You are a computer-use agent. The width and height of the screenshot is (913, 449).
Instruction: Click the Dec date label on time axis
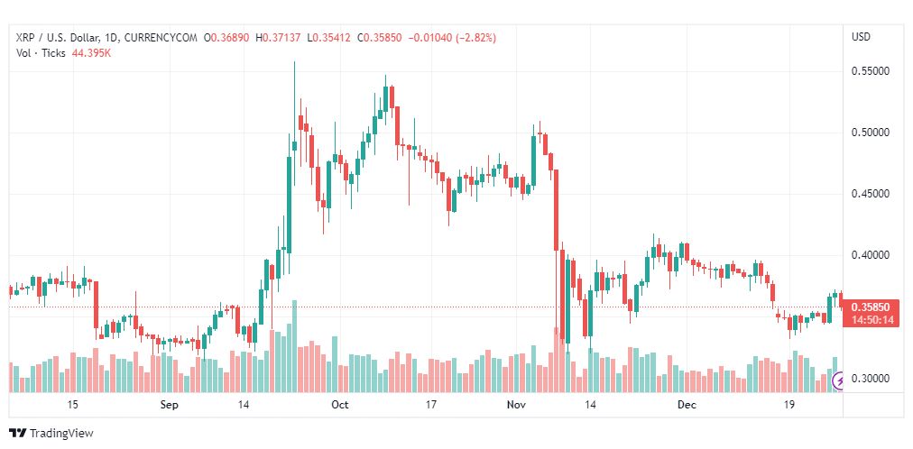coord(687,405)
